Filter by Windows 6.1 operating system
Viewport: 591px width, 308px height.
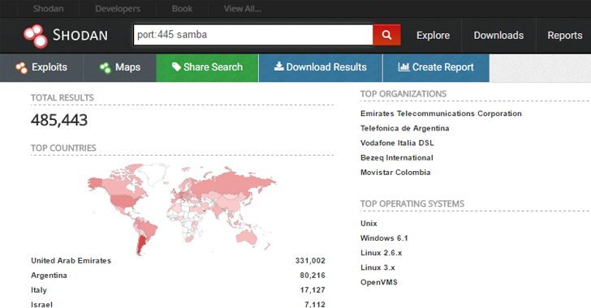384,238
